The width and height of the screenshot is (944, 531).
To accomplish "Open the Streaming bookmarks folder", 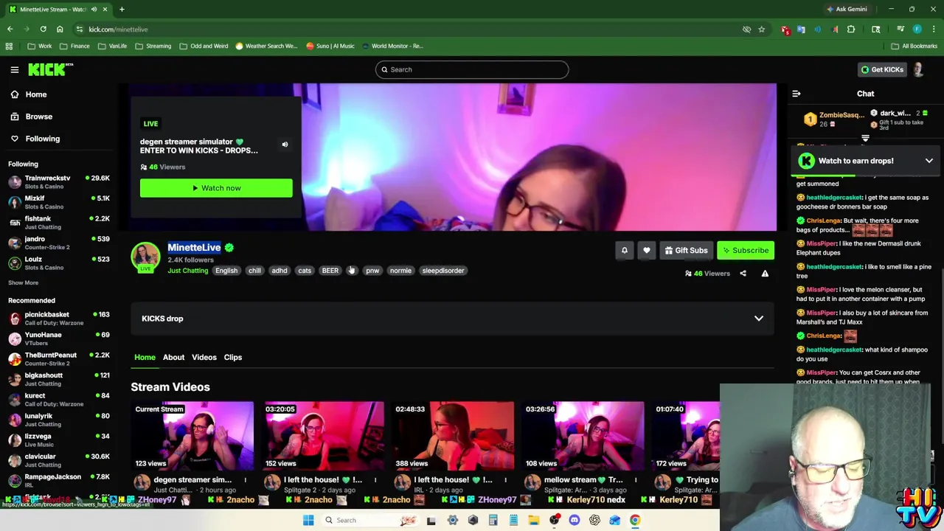I will tap(153, 46).
